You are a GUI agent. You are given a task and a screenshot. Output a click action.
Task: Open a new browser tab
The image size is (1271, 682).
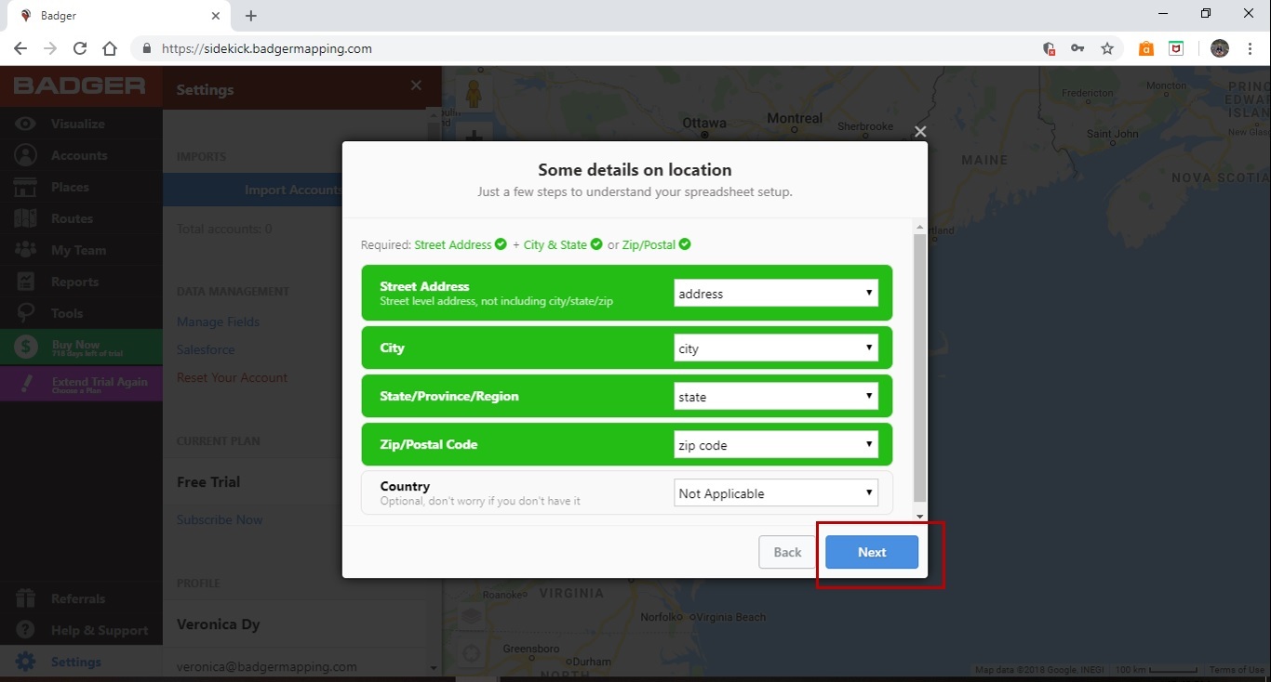click(251, 16)
